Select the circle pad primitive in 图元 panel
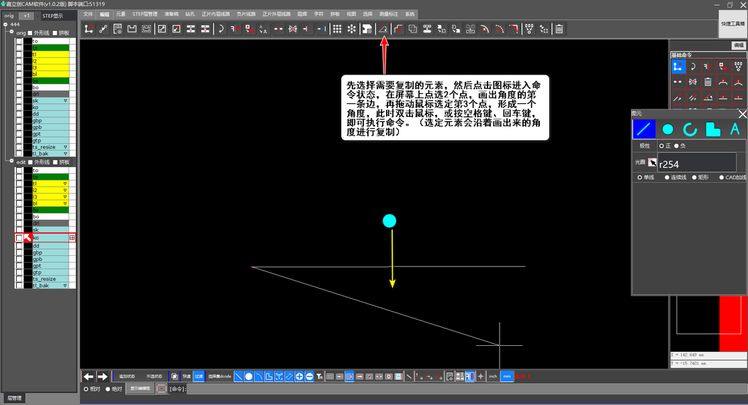The image size is (748, 405). click(667, 129)
